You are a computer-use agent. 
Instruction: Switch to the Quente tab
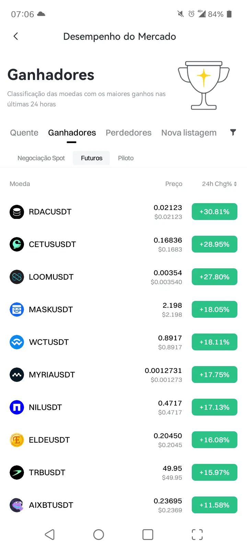[x=24, y=133]
